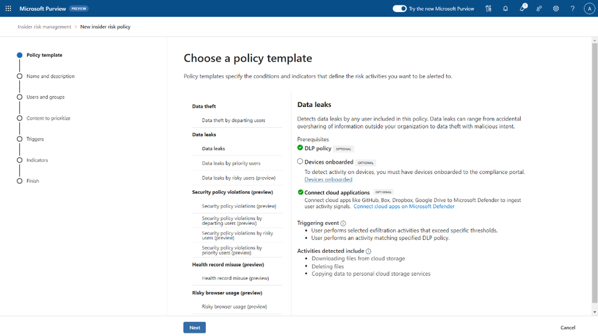The height and width of the screenshot is (336, 598).
Task: Click the feedback share icon in header
Action: pos(539,8)
